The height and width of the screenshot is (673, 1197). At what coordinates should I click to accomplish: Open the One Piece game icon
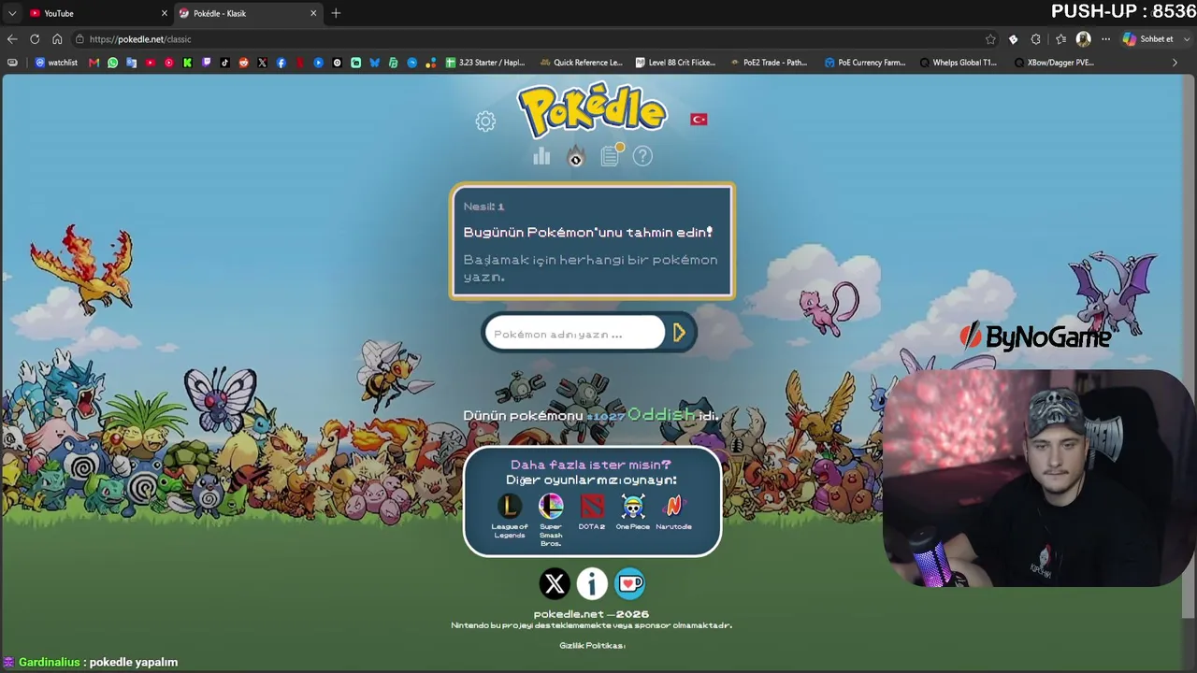[x=633, y=507]
